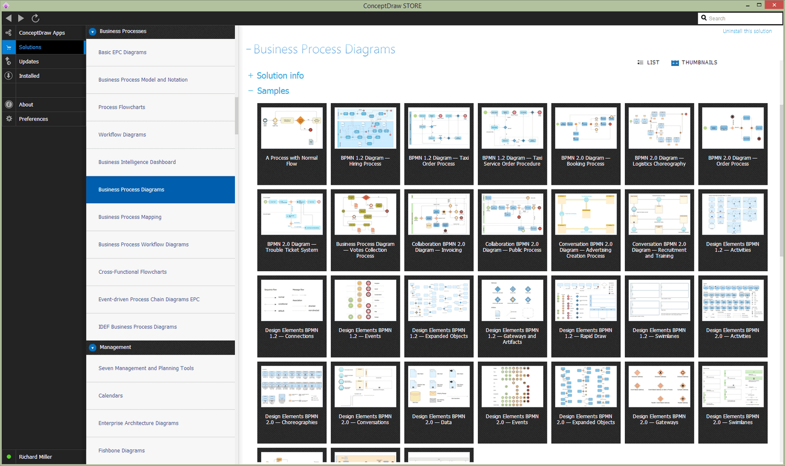Click the green user status indicator
The width and height of the screenshot is (785, 466).
pos(9,457)
